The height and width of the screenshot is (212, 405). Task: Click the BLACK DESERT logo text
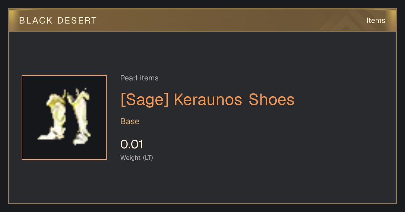(x=58, y=21)
